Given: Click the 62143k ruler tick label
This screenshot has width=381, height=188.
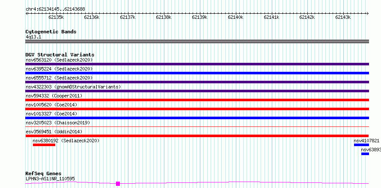Looking at the screenshot, I should point(343,17).
